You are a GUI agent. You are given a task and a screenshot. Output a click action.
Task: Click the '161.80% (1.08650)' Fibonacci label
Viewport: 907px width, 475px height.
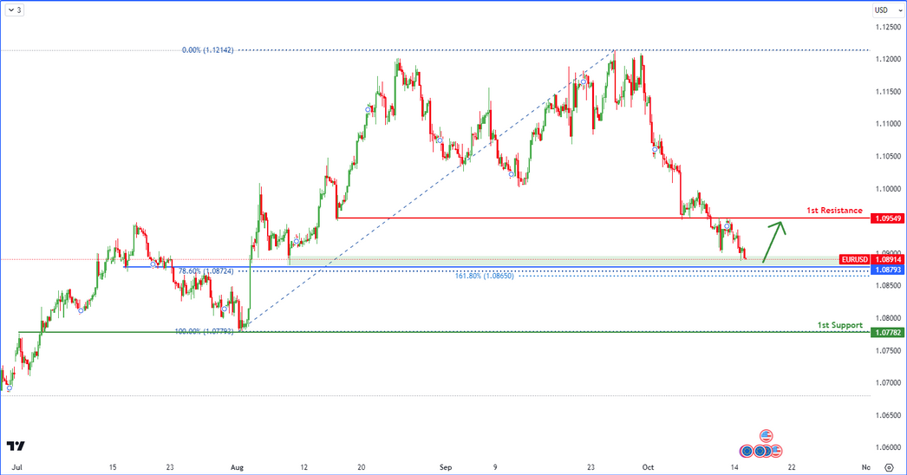tap(484, 276)
